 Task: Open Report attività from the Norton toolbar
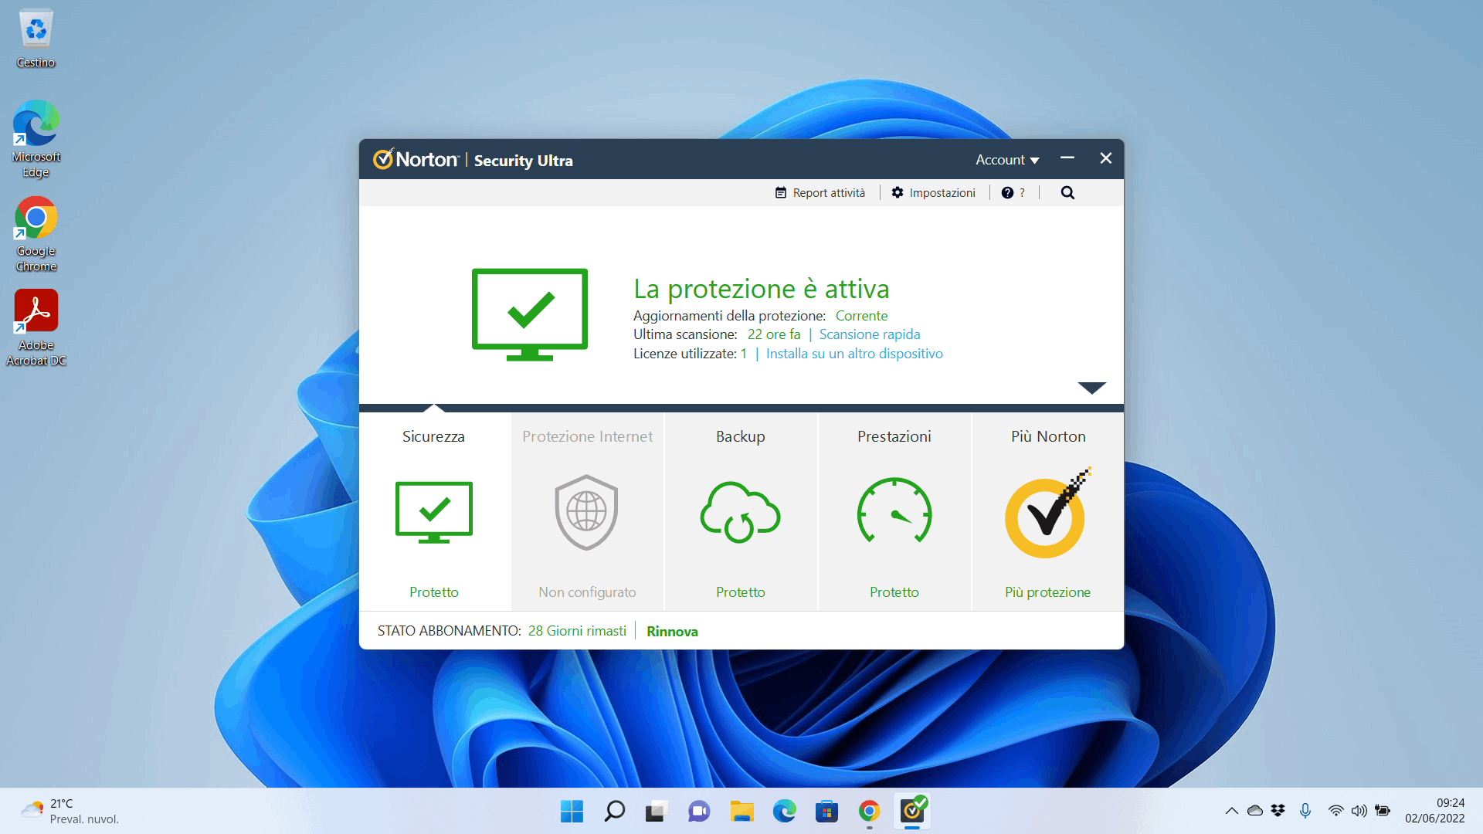[820, 193]
